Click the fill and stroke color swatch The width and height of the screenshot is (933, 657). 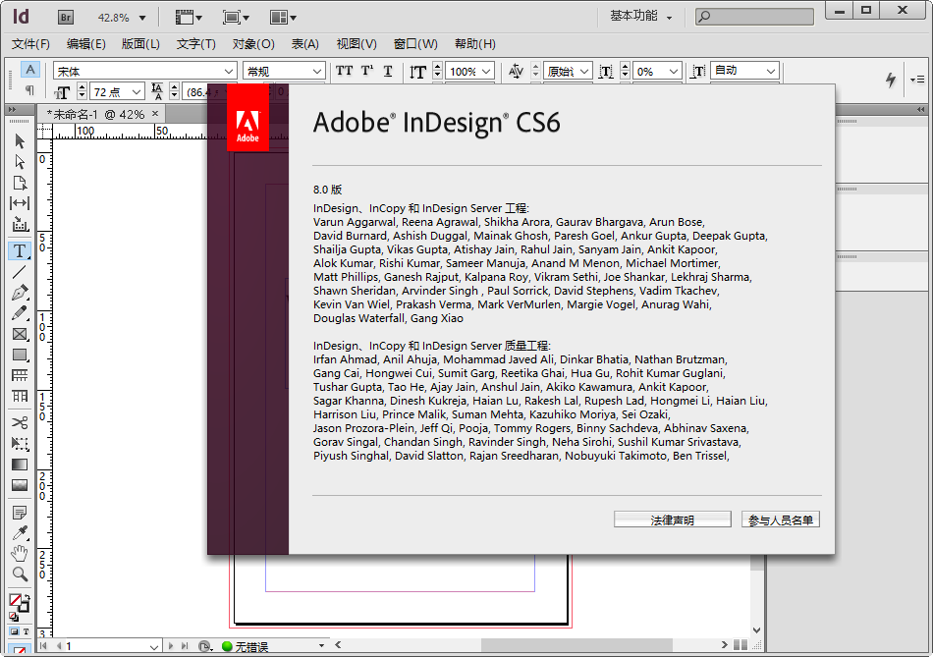pos(18,601)
